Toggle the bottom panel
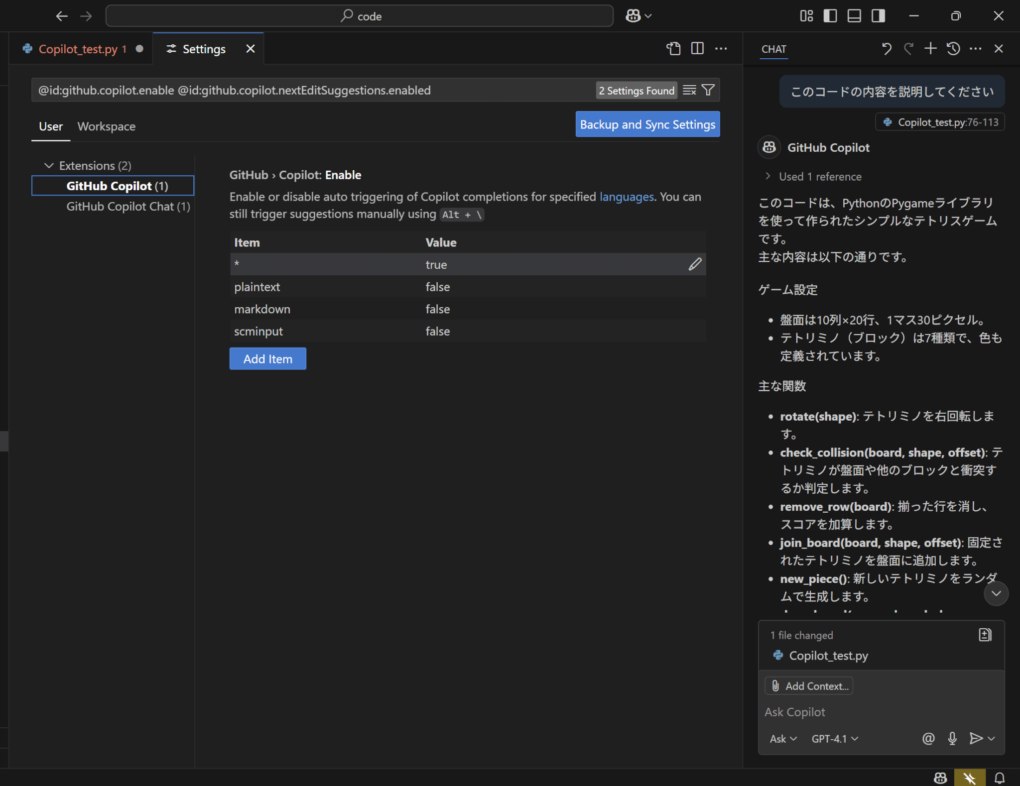 pyautogui.click(x=854, y=16)
